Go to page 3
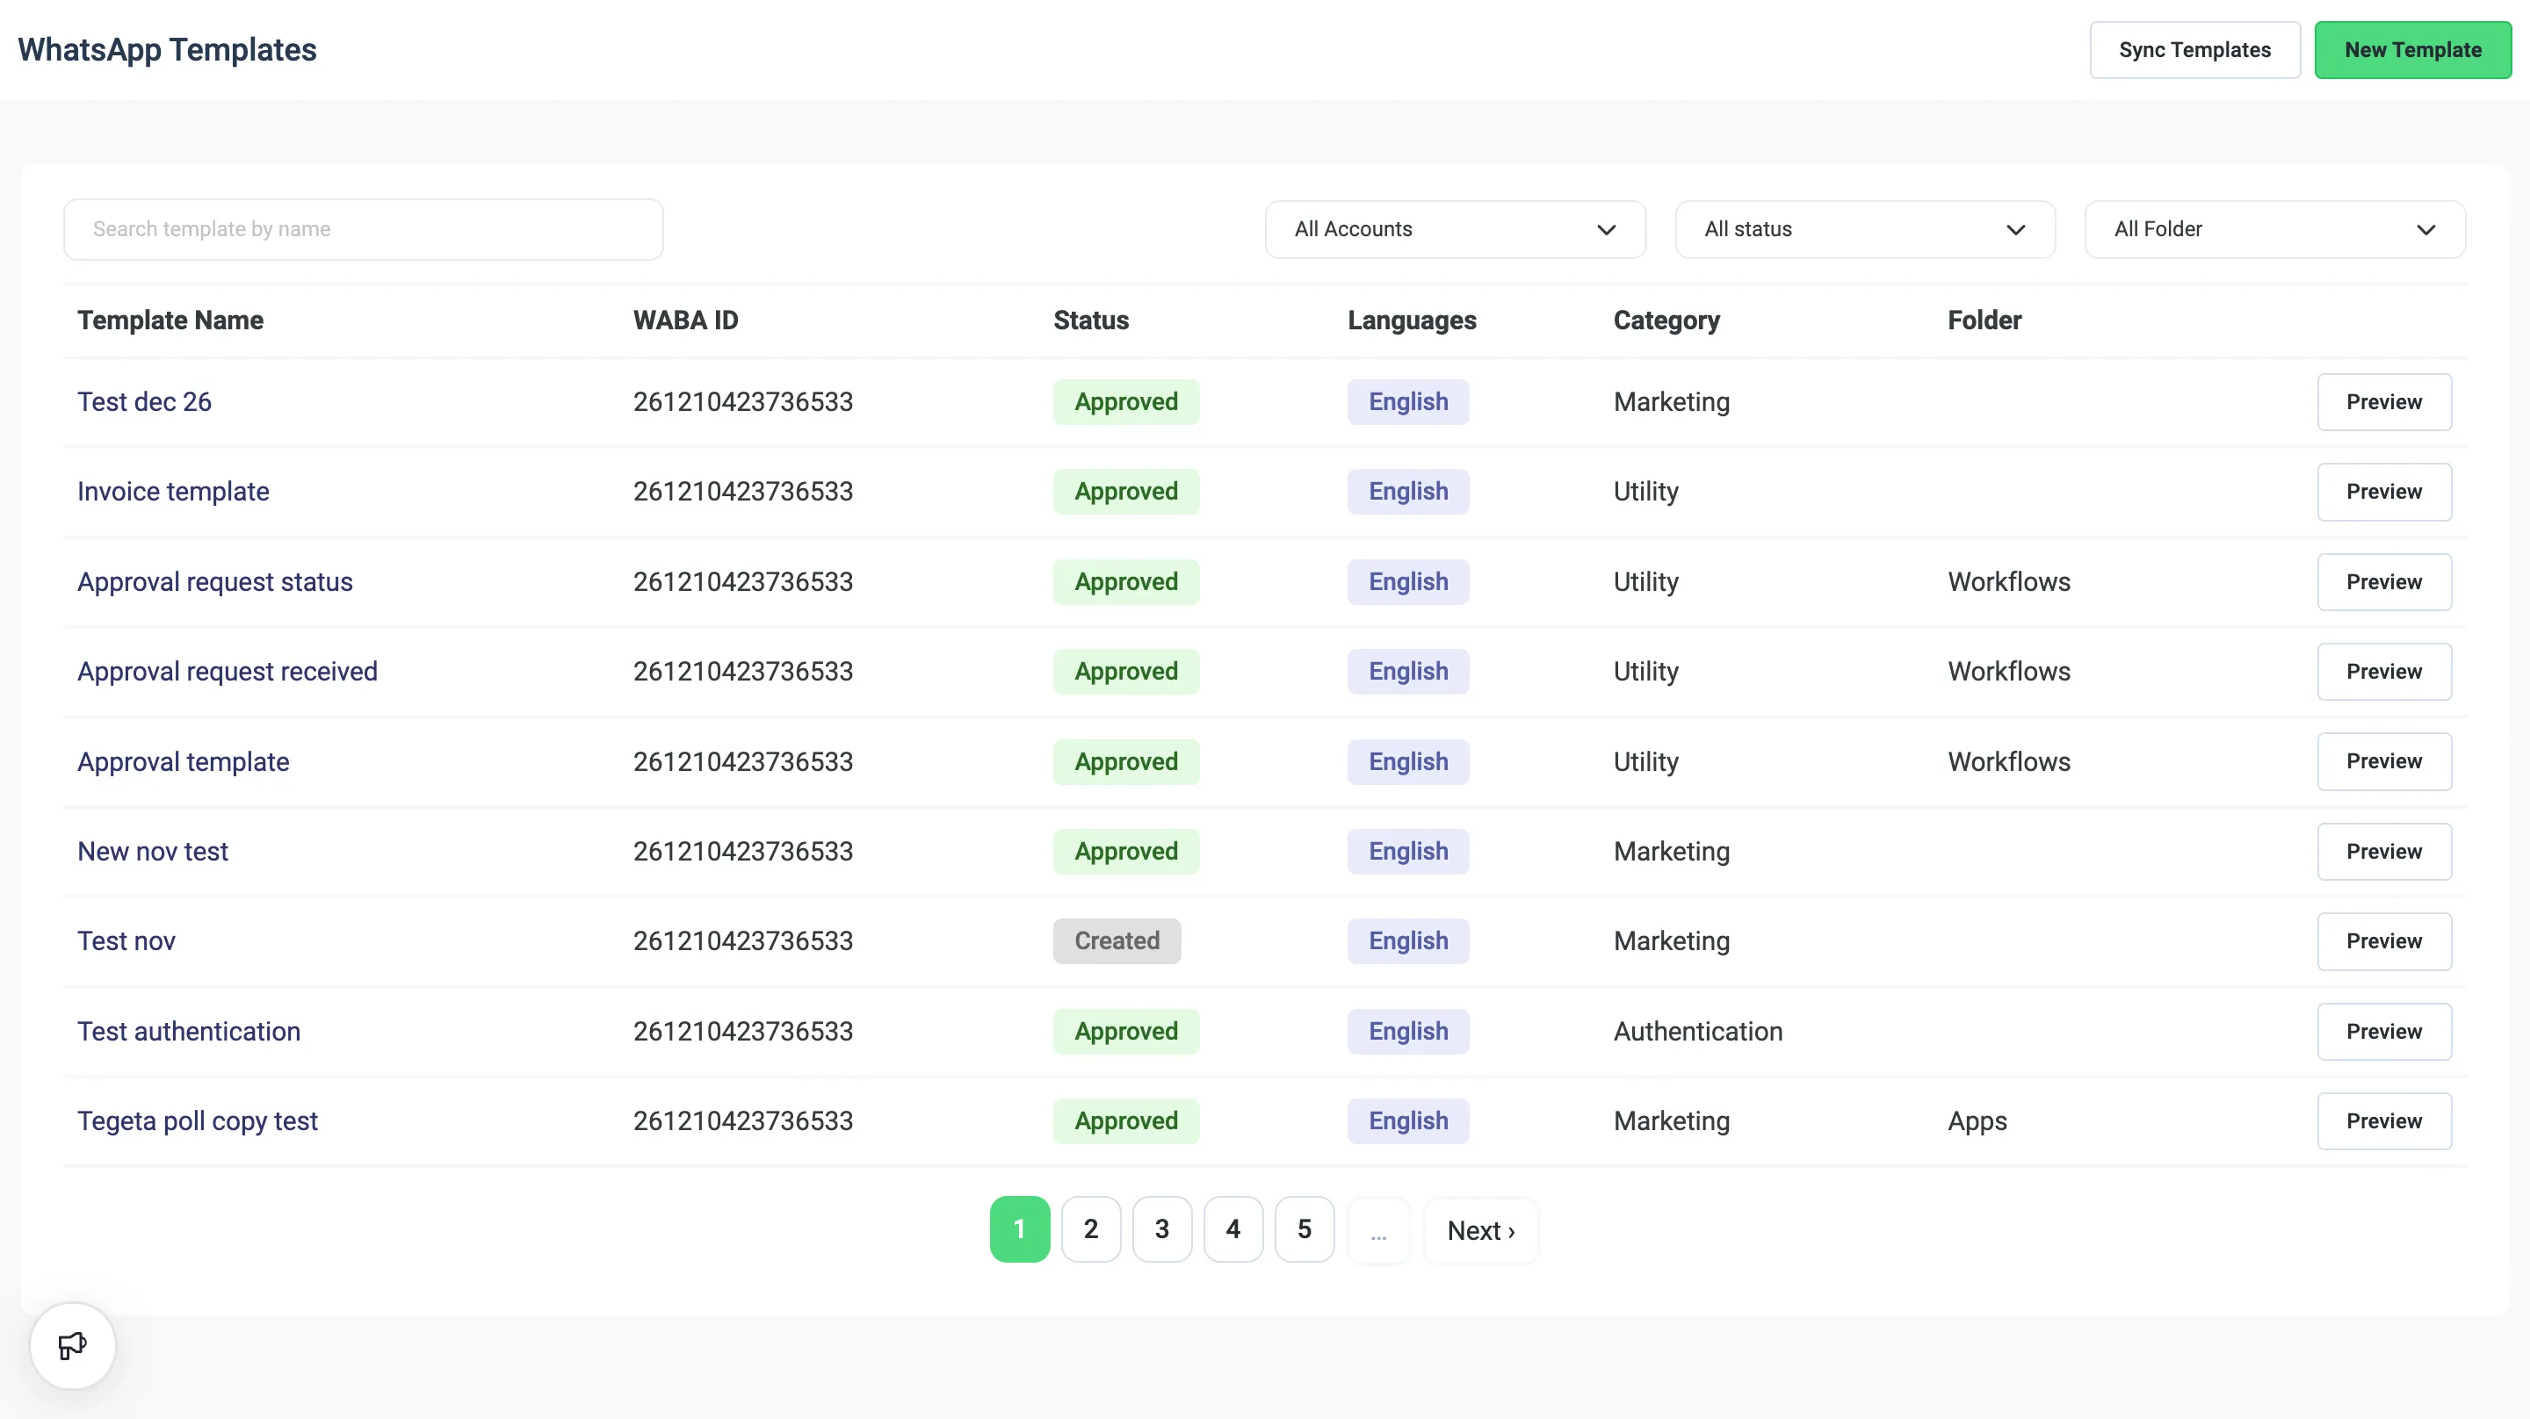2530x1419 pixels. (x=1162, y=1228)
